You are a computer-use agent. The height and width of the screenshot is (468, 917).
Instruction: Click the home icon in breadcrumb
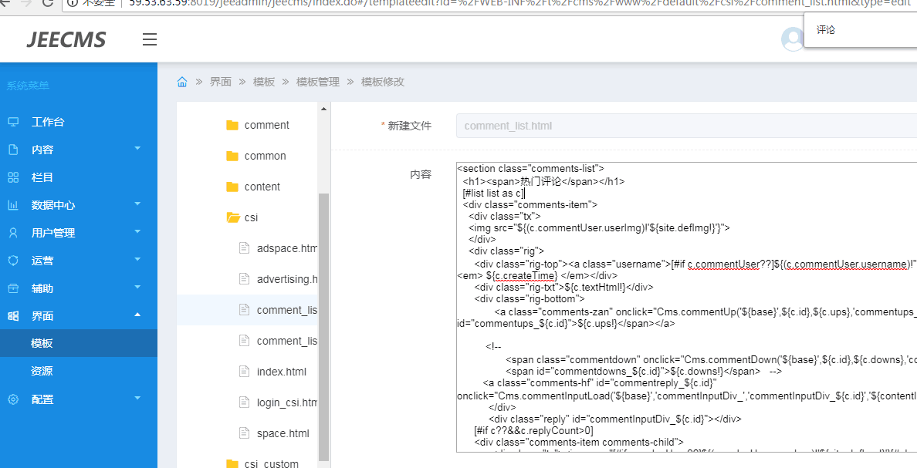pos(182,82)
